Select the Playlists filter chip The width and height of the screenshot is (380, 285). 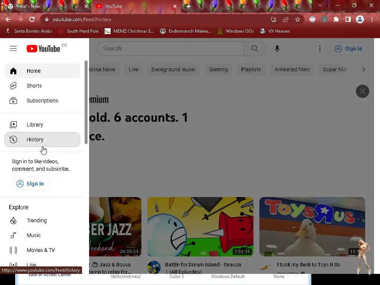coord(251,69)
